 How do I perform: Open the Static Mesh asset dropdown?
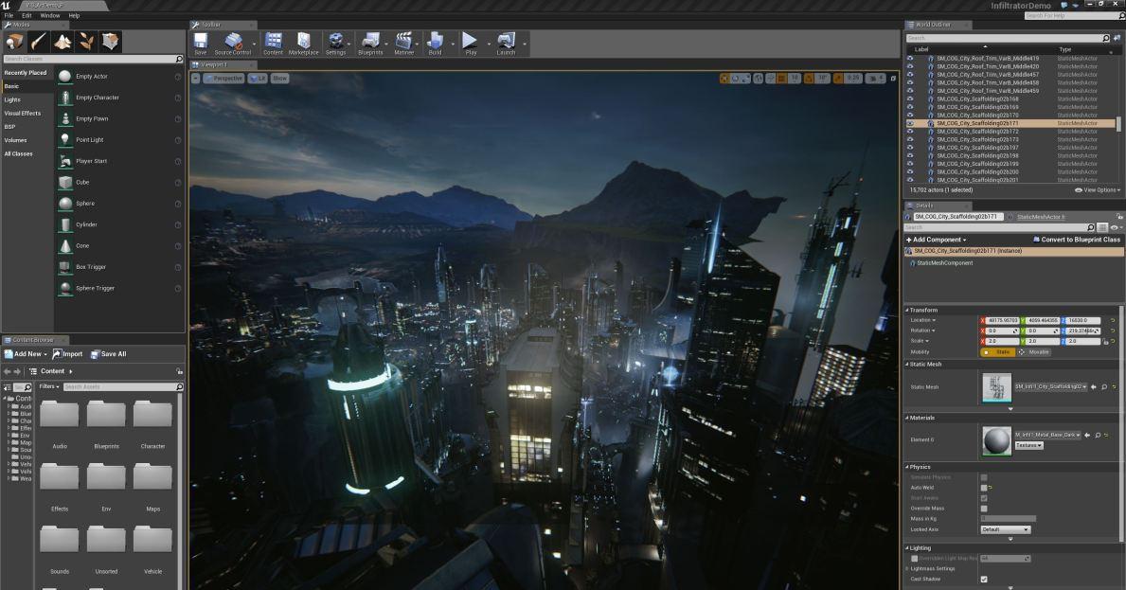coord(1050,387)
